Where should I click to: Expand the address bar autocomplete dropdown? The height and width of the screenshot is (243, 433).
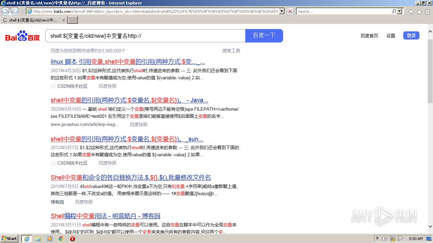click(282, 11)
